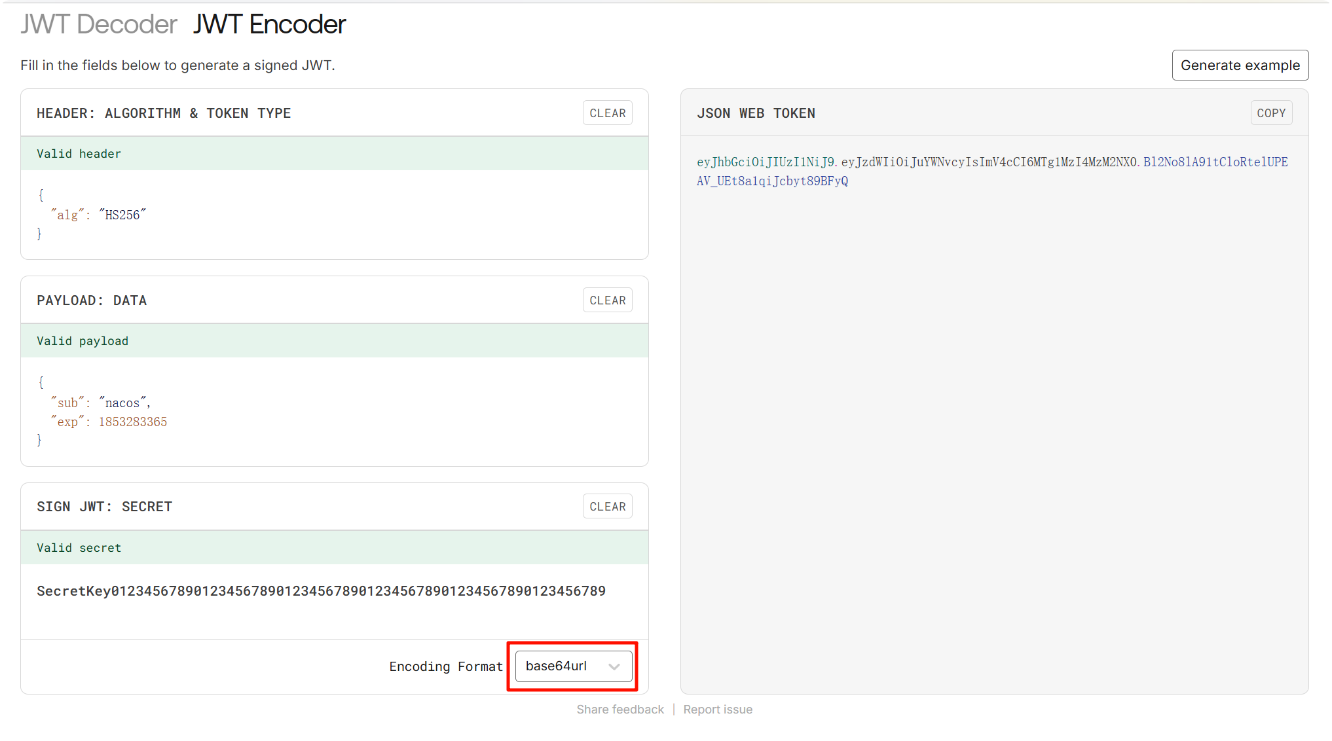The image size is (1332, 741).
Task: Switch to the JWT Decoder tab
Action: pos(98,25)
